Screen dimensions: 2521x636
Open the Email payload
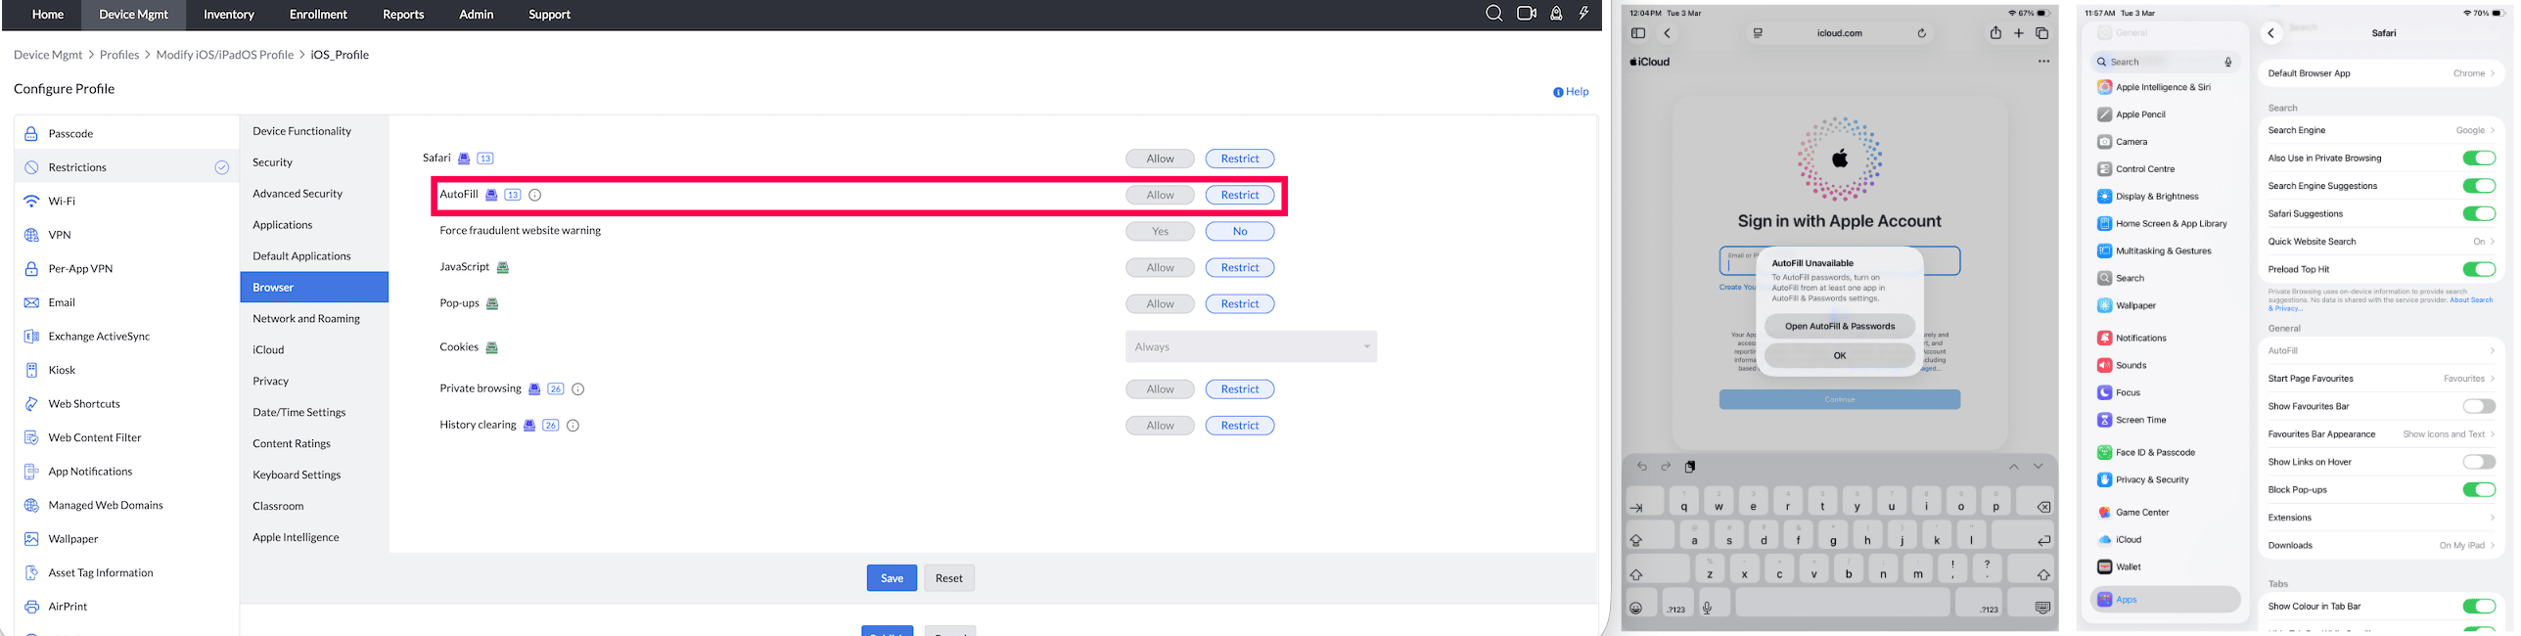[126, 302]
